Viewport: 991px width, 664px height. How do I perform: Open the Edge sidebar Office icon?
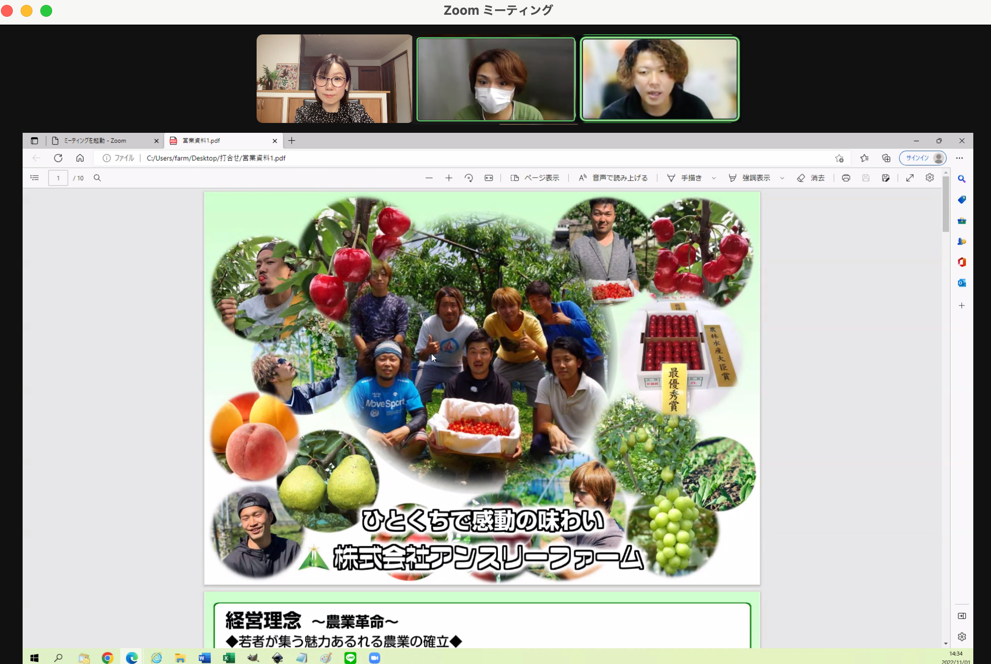[962, 262]
